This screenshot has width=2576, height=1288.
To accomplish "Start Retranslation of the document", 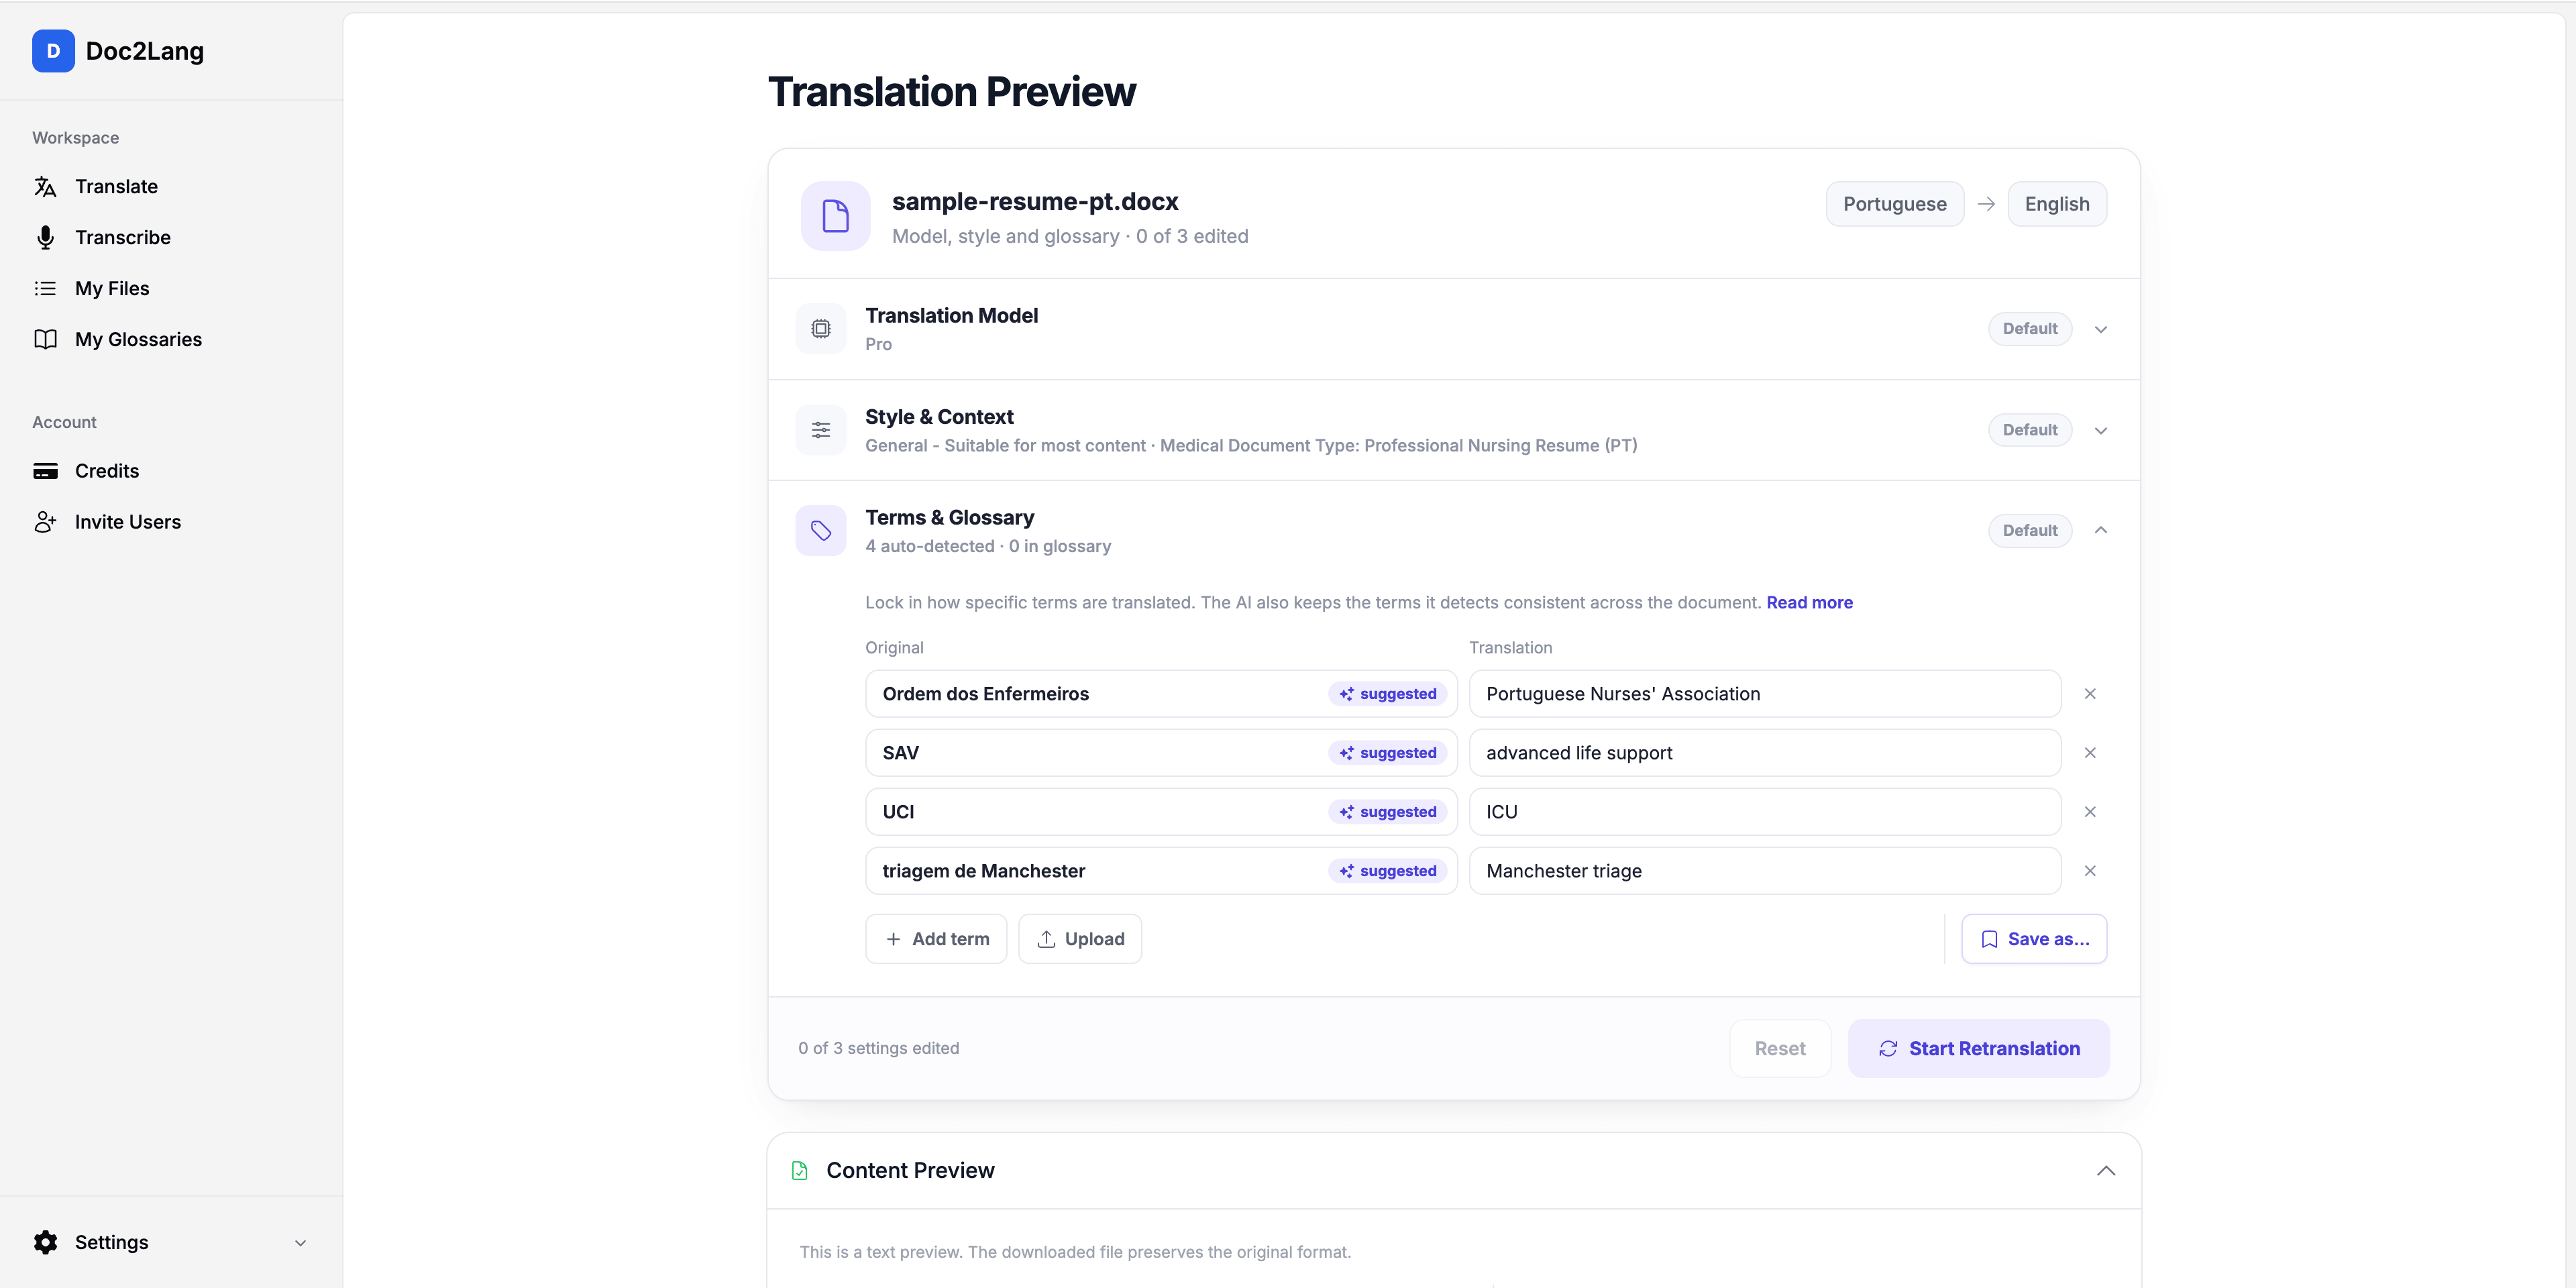I will pos(1979,1049).
